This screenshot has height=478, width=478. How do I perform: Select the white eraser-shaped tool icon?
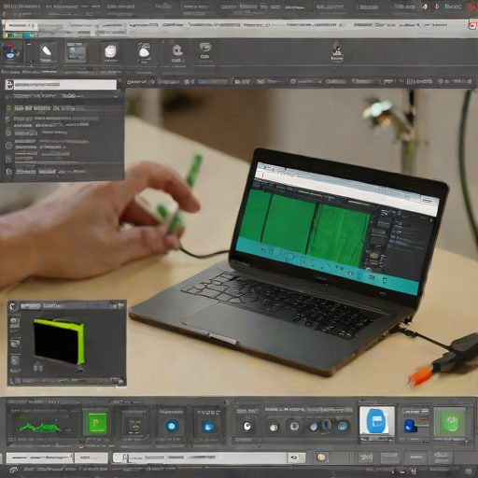(x=48, y=51)
